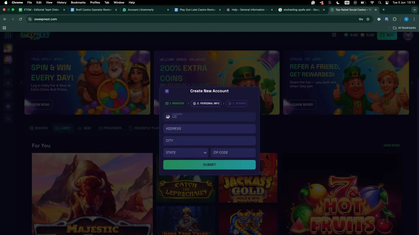Open the Country selector showing US
Viewport: 419px width, 235px height.
(x=209, y=117)
